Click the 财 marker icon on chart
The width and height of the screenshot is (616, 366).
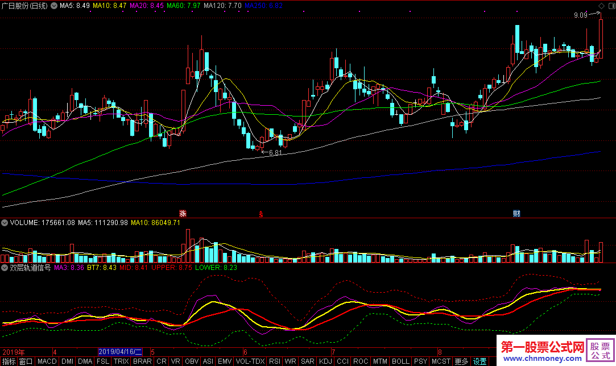516,213
